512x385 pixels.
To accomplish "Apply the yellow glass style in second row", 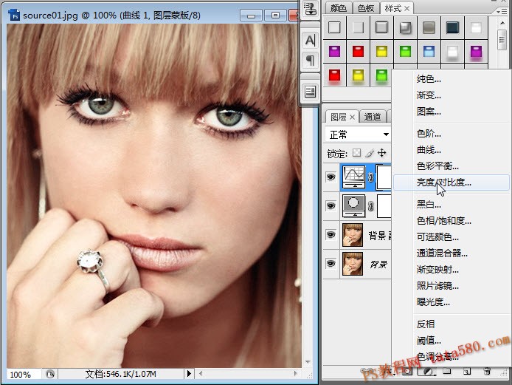I will (381, 51).
